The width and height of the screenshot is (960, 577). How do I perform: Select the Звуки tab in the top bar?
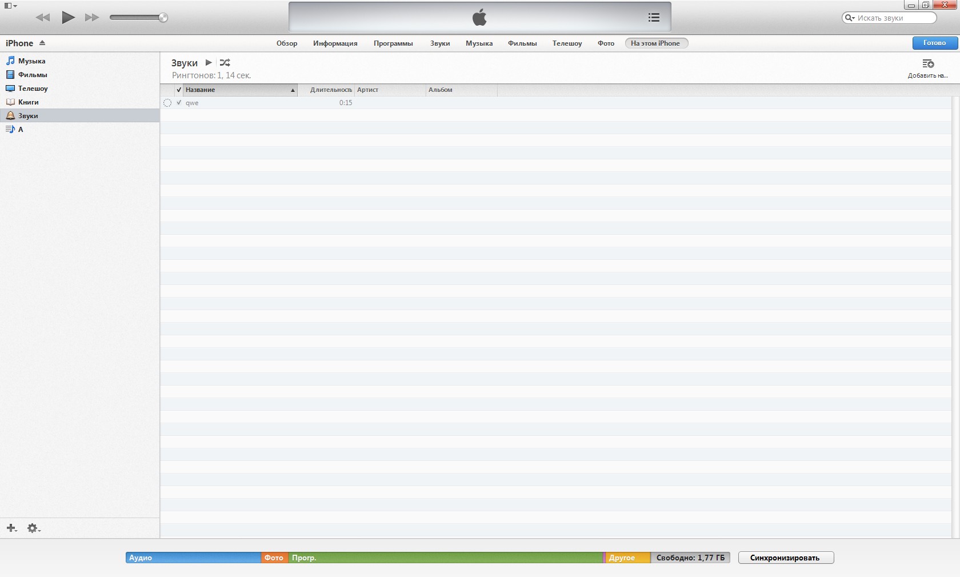tap(440, 43)
